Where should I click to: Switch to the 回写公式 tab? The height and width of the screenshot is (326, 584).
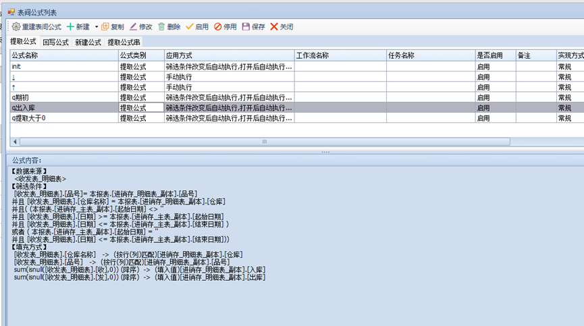click(55, 43)
